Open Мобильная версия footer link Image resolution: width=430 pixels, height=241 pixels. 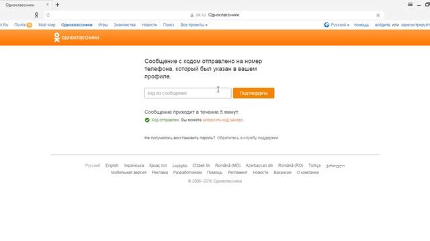[x=128, y=173]
